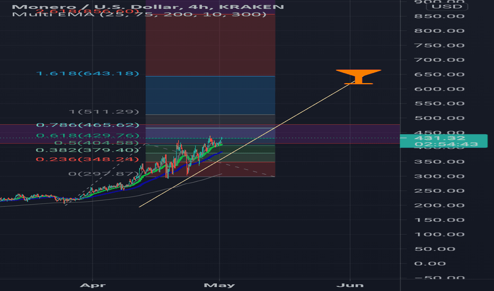Select the 1.618(643.18) Fibonacci label
The height and width of the screenshot is (291, 494).
pos(87,74)
